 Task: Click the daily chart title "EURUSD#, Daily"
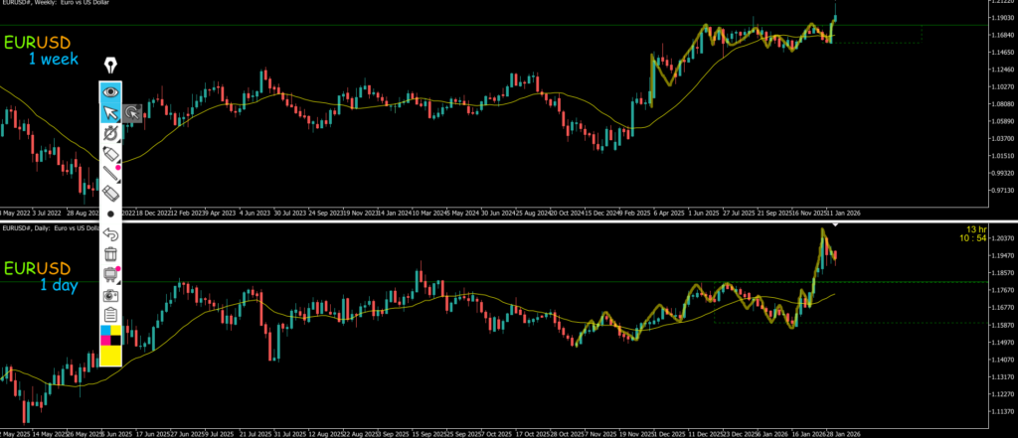click(33, 229)
